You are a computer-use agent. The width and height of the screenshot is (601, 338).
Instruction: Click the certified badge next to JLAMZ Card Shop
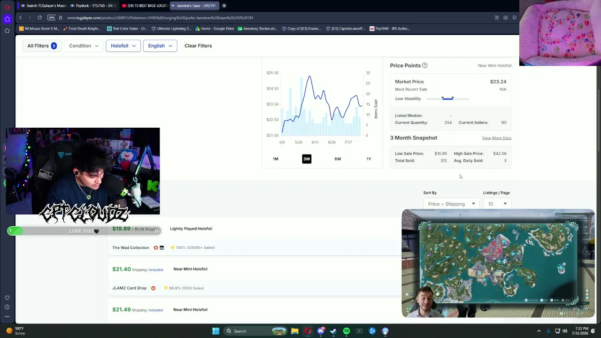click(153, 288)
